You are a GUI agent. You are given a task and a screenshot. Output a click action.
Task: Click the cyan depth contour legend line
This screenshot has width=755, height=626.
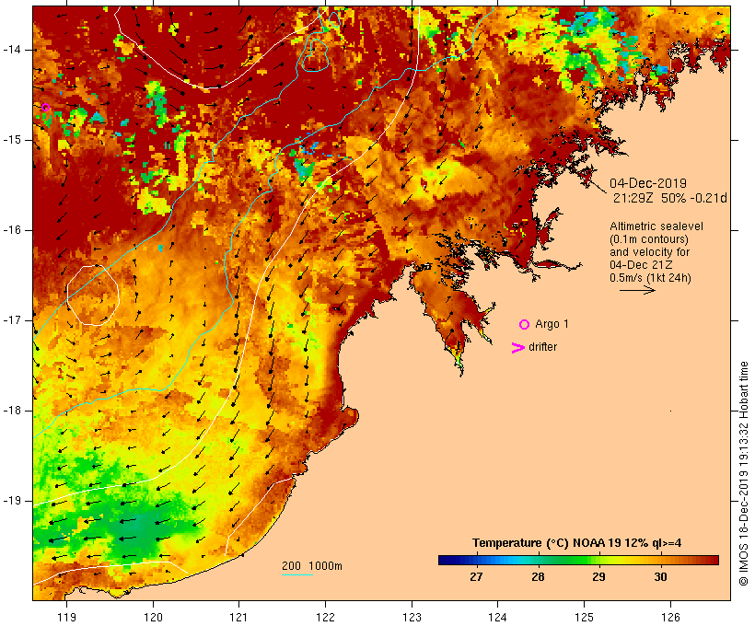(x=297, y=575)
